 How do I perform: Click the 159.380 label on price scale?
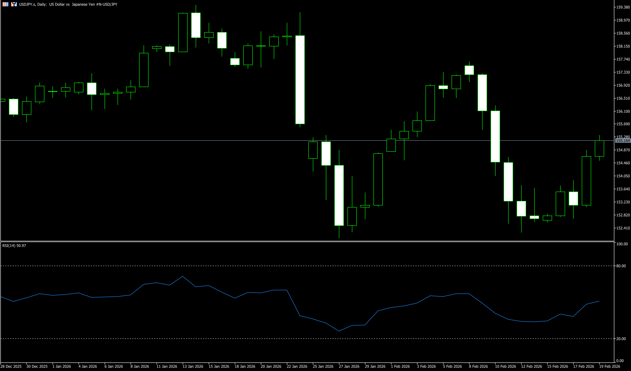[x=623, y=7]
